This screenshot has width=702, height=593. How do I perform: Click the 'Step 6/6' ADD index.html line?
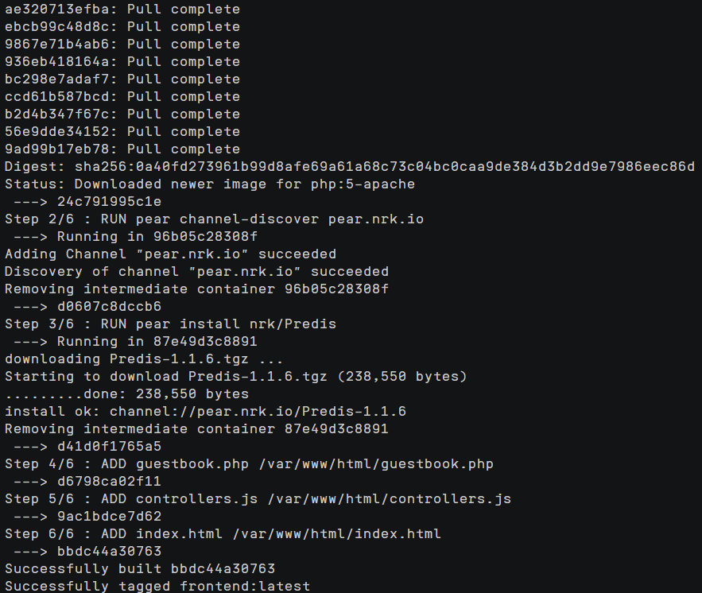(x=223, y=533)
